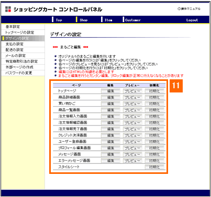Open メールの設定 in the sidebar
Viewport: 211px width, 197px height.
coord(23,56)
